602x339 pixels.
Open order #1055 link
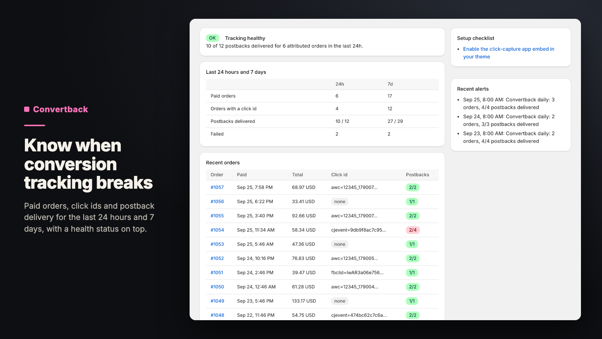click(217, 216)
